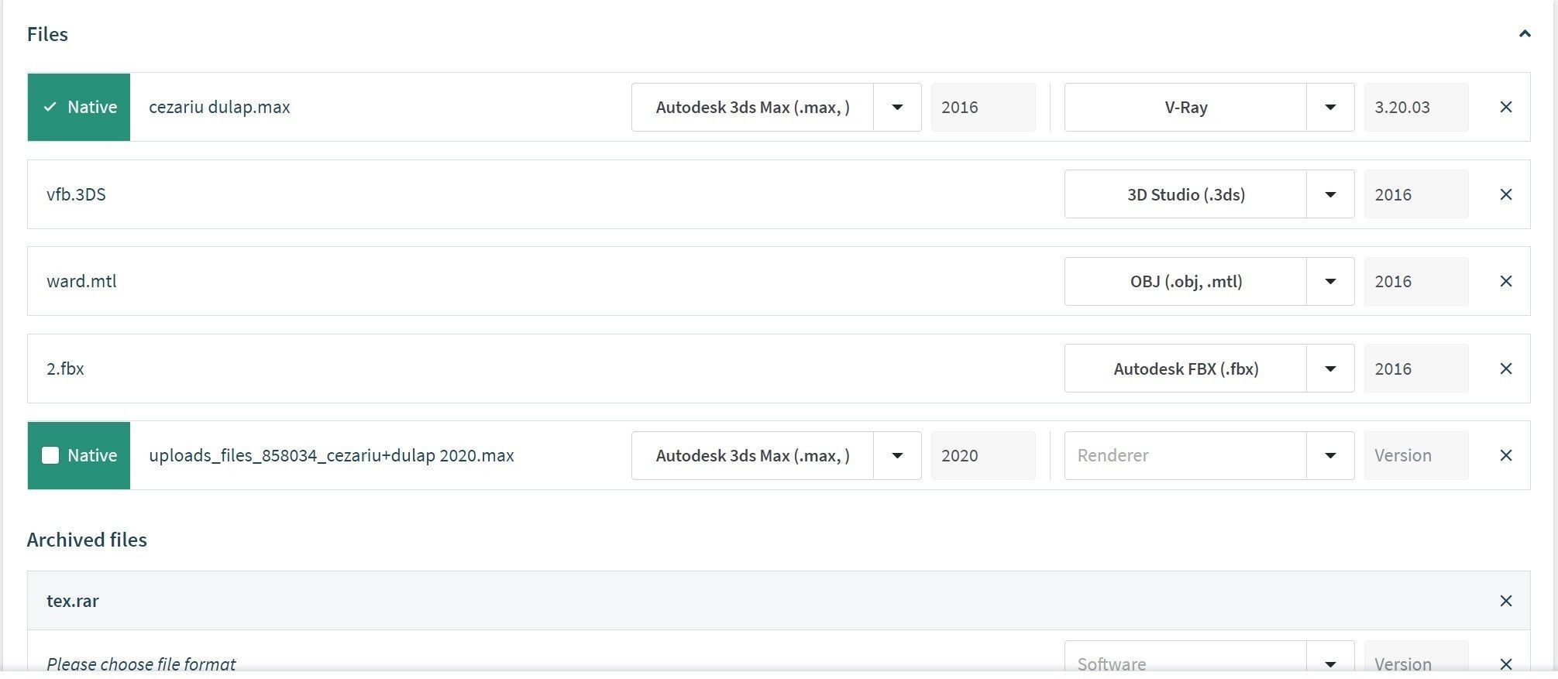This screenshot has height=679, width=1558.
Task: Click the 2020 version field
Action: pyautogui.click(x=982, y=455)
